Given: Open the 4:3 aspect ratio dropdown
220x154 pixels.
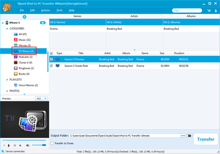Looking at the screenshot, I should [41, 98].
